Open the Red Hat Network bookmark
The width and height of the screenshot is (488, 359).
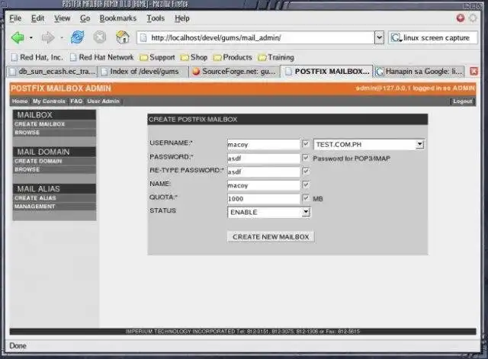click(101, 57)
